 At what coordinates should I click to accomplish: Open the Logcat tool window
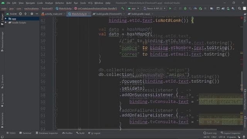[x=94, y=133]
